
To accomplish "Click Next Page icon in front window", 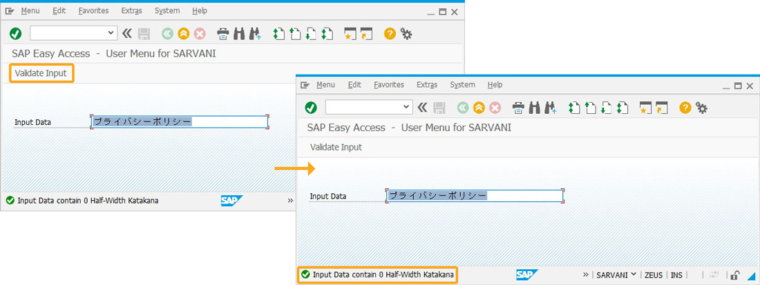I will coord(606,108).
